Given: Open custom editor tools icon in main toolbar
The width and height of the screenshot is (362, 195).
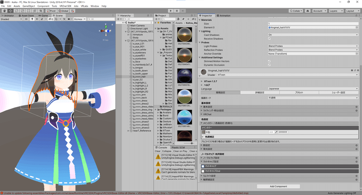Looking at the screenshot, I should [41, 11].
